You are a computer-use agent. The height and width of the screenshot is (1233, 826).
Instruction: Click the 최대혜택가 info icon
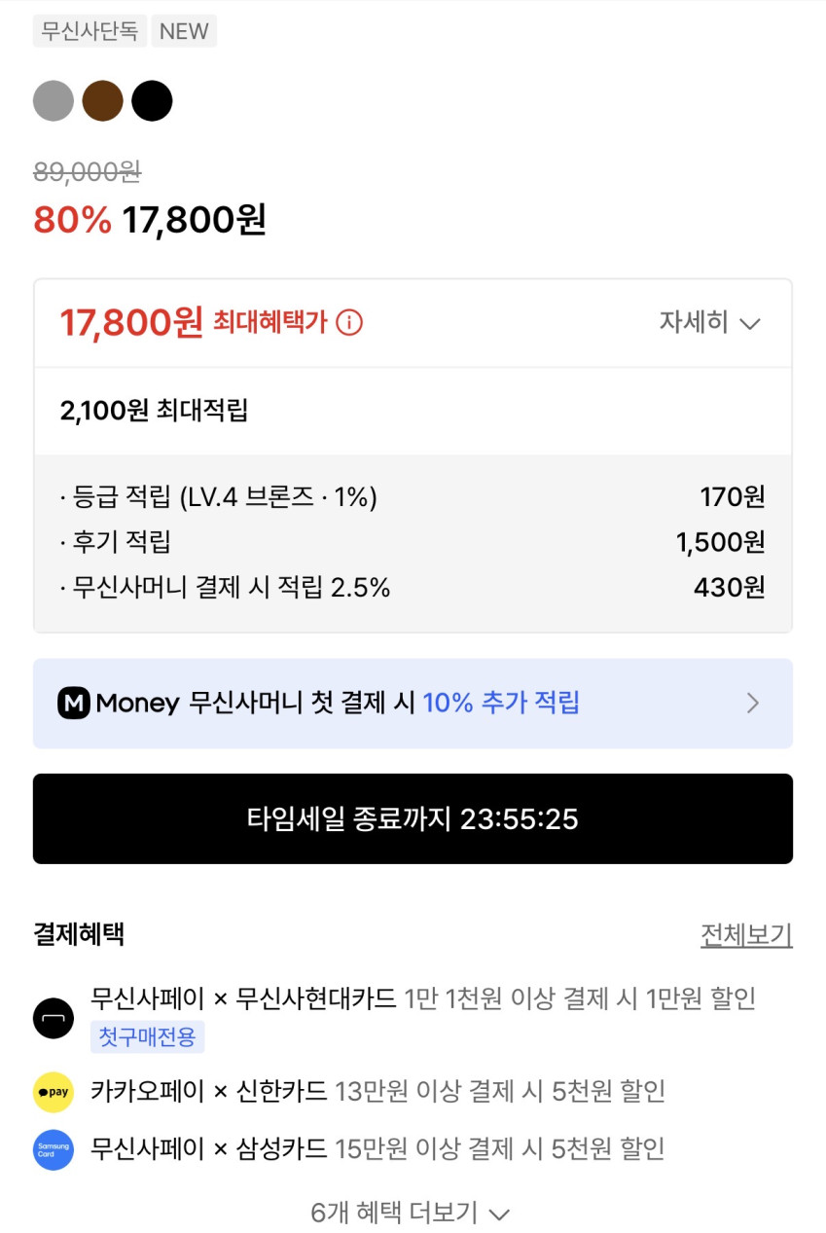pyautogui.click(x=349, y=322)
